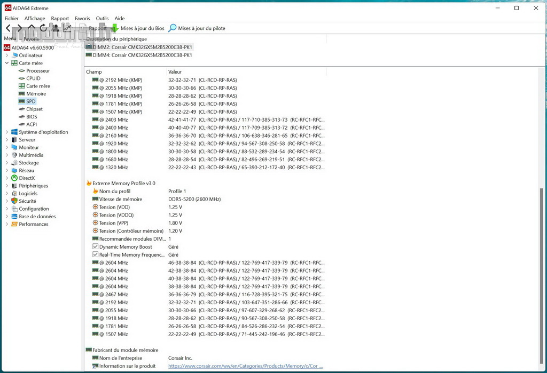Open the Rapport menu in menu bar
Image resolution: width=547 pixels, height=373 pixels.
(x=60, y=18)
